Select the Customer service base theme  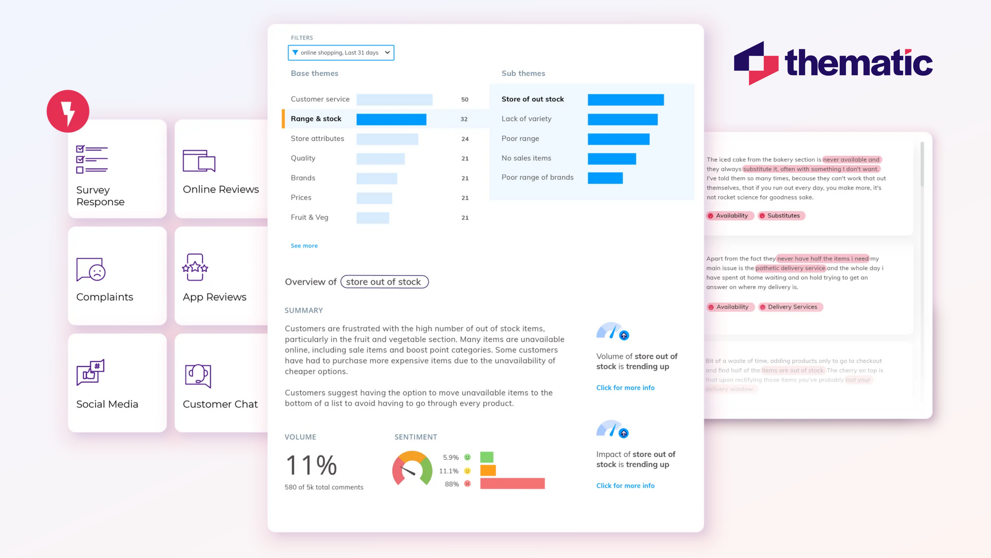coord(319,99)
